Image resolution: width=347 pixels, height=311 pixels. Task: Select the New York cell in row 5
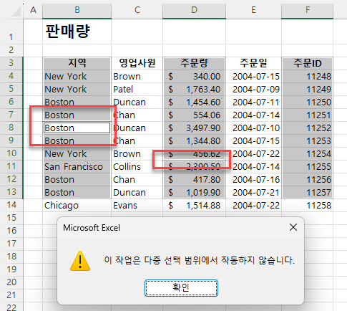[77, 89]
